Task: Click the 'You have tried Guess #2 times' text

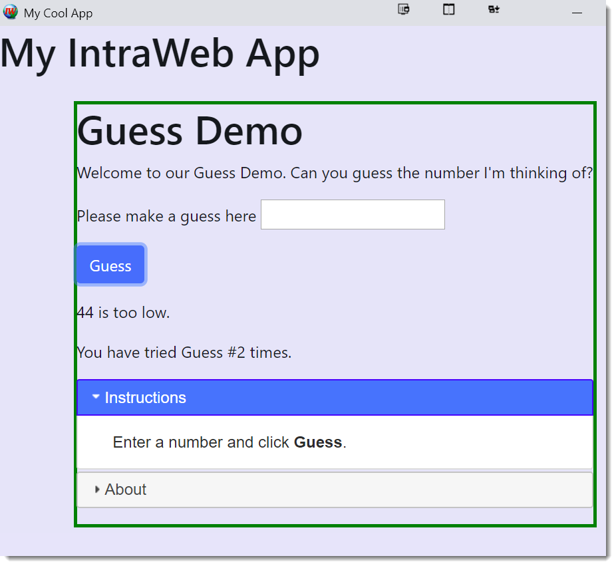Action: coord(184,353)
